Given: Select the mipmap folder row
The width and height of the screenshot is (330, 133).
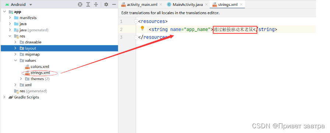Looking at the screenshot, I should point(59,54).
